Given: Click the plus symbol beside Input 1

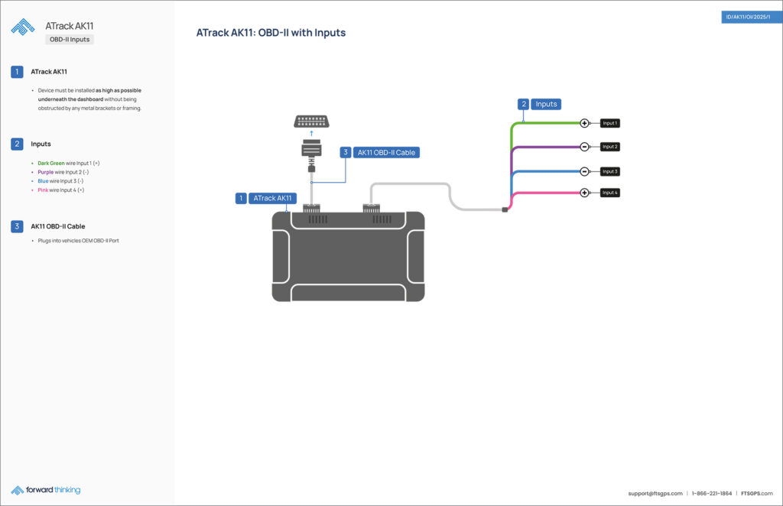Looking at the screenshot, I should (x=585, y=123).
